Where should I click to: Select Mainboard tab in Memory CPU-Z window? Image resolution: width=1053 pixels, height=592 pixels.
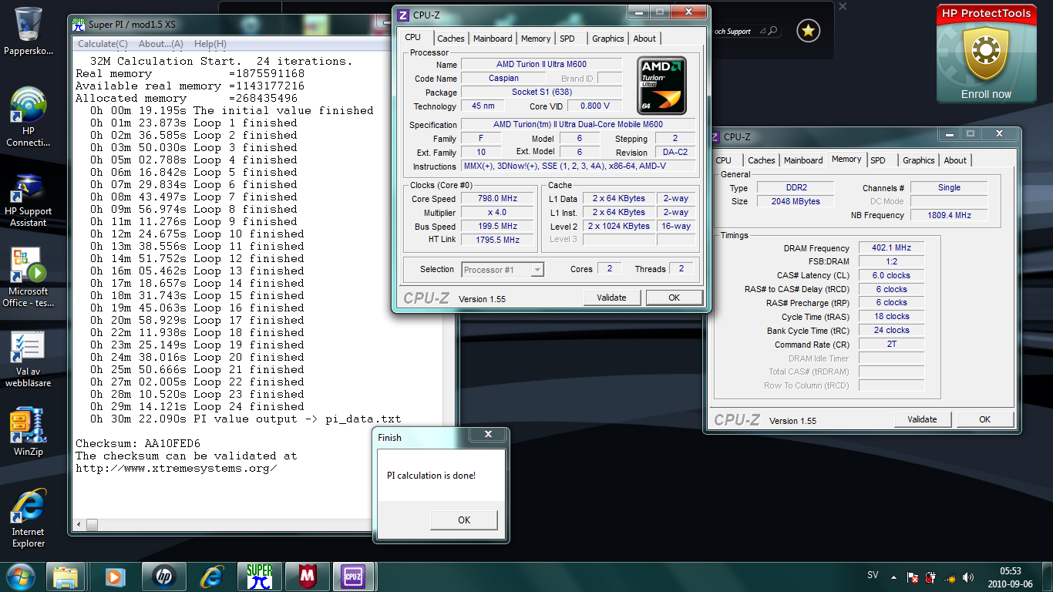click(x=803, y=160)
